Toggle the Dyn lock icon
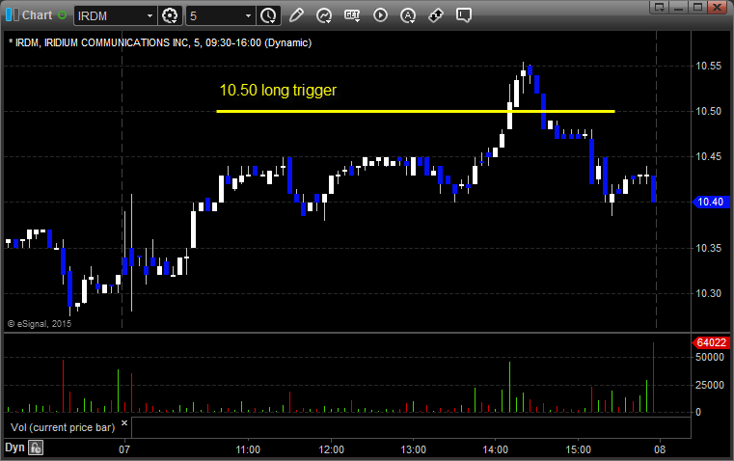The width and height of the screenshot is (734, 461). (x=36, y=447)
